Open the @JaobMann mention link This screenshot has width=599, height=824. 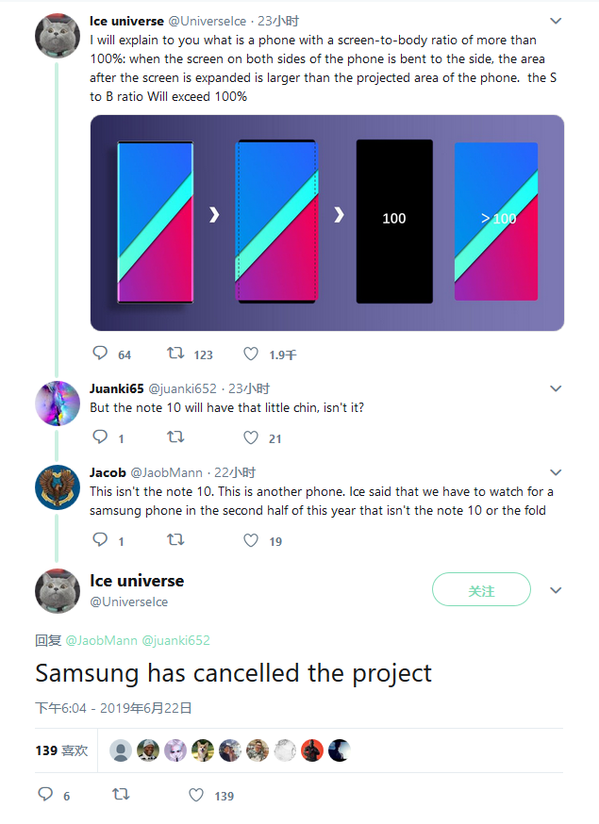pyautogui.click(x=101, y=640)
